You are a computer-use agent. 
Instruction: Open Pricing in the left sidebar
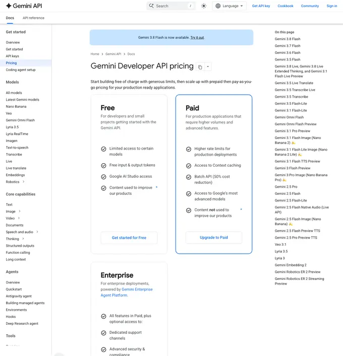(11, 63)
